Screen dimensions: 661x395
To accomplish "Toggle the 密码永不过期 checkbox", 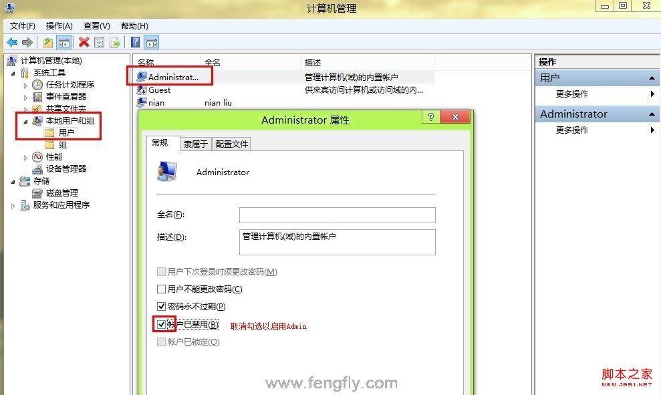I will pos(161,307).
